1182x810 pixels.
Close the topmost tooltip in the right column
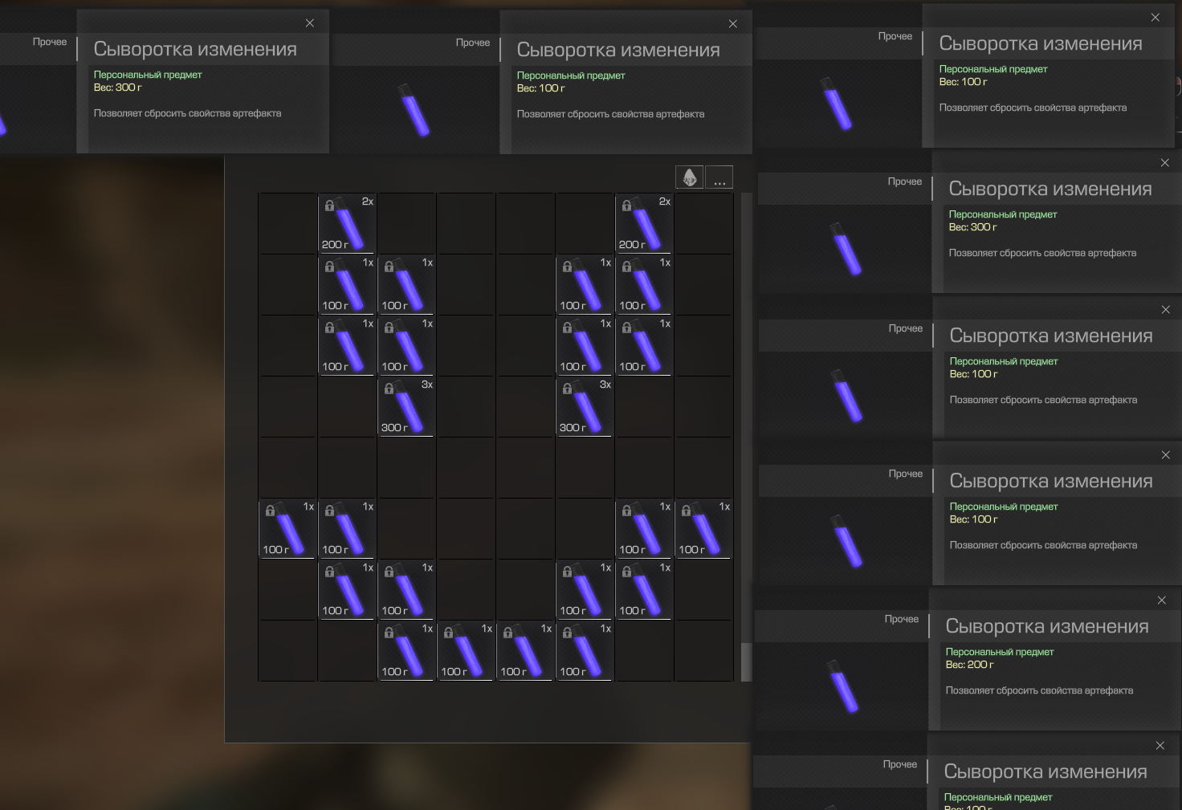coord(1155,18)
